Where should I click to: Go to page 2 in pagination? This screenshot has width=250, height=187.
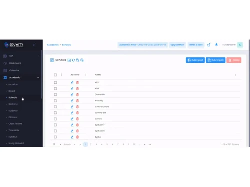tap(91, 144)
